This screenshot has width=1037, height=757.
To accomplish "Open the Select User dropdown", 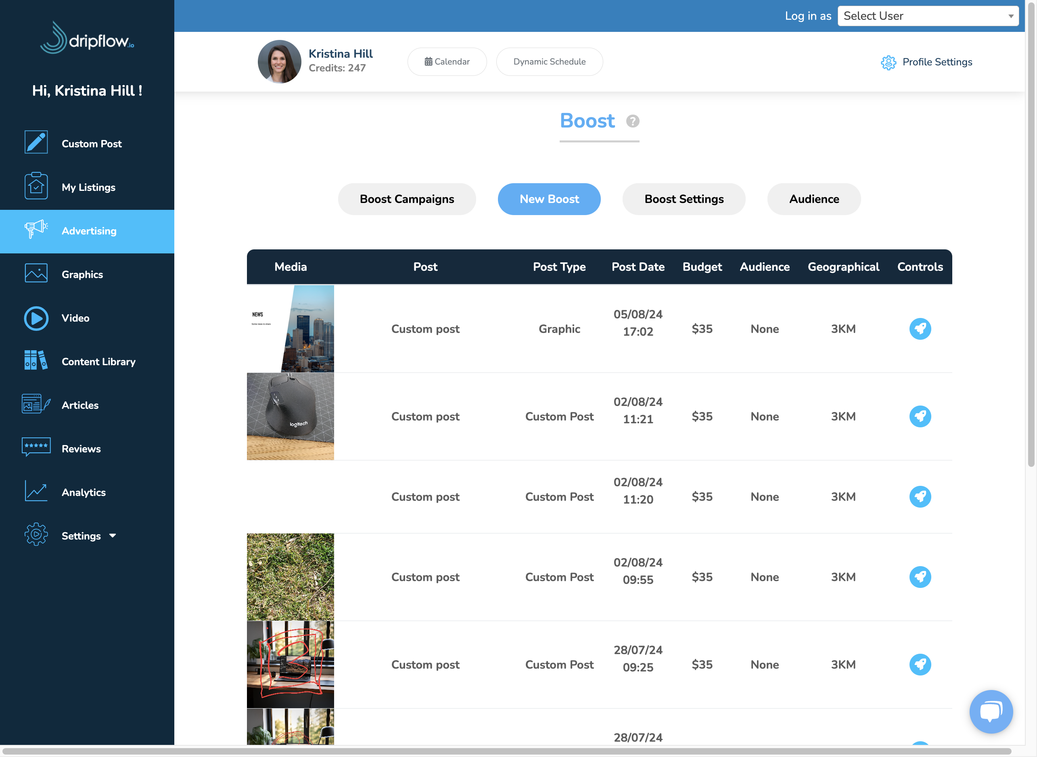I will (928, 16).
